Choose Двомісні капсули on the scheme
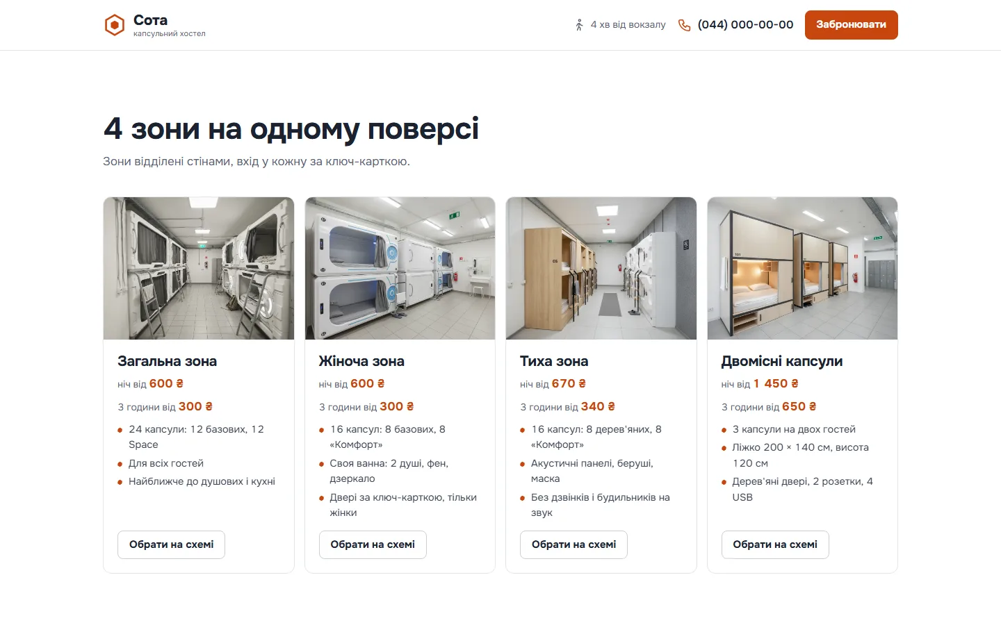Screen dimensions: 1001x625 click(x=775, y=544)
